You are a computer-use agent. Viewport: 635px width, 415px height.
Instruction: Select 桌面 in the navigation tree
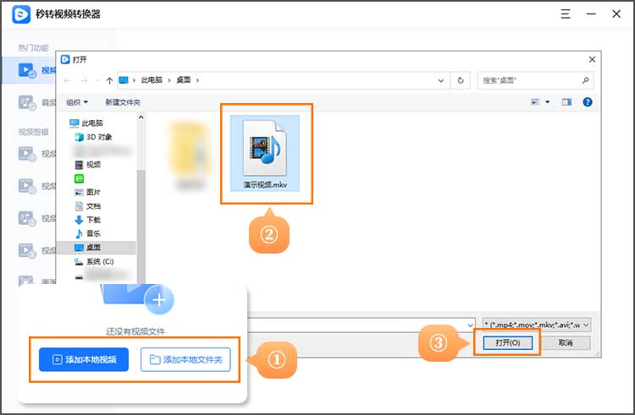97,248
